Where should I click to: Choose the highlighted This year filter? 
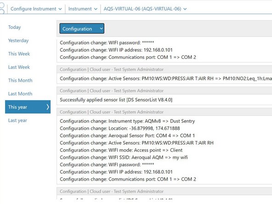pos(28,107)
